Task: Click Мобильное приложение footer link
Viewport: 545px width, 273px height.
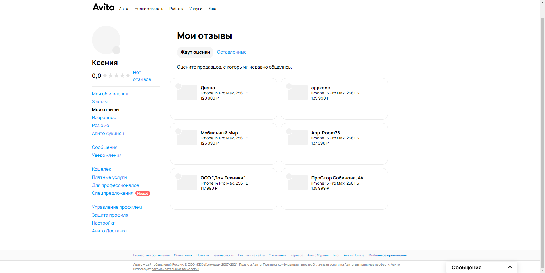Action: point(388,255)
